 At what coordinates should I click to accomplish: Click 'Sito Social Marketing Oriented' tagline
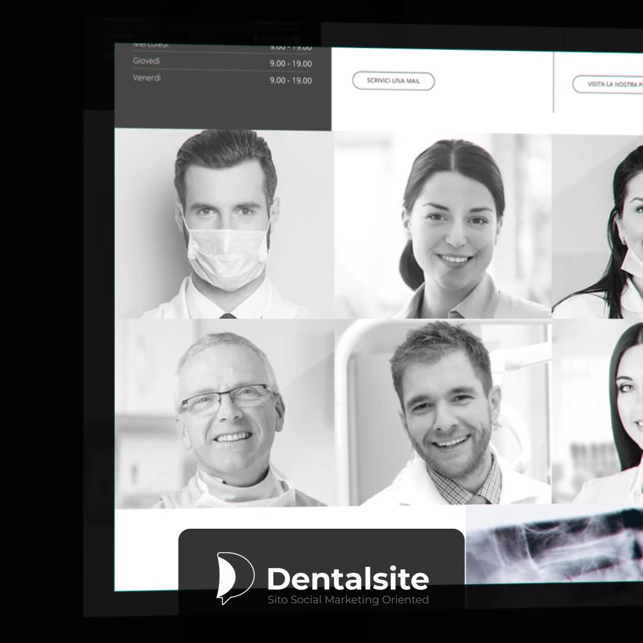pyautogui.click(x=348, y=600)
